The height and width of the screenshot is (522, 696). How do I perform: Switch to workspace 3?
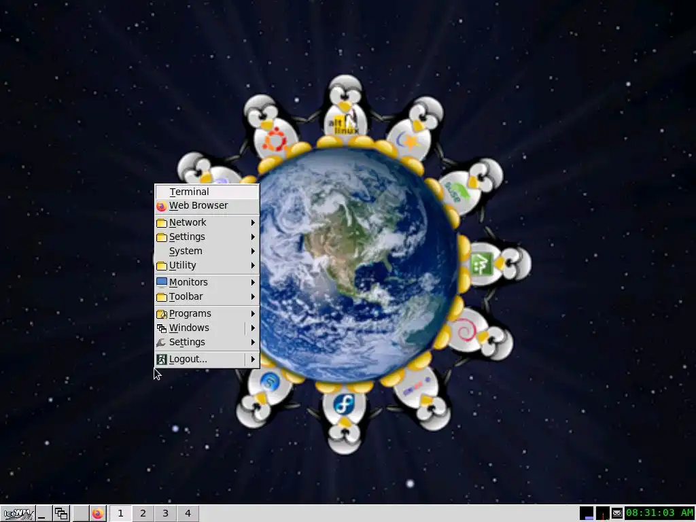tap(165, 514)
